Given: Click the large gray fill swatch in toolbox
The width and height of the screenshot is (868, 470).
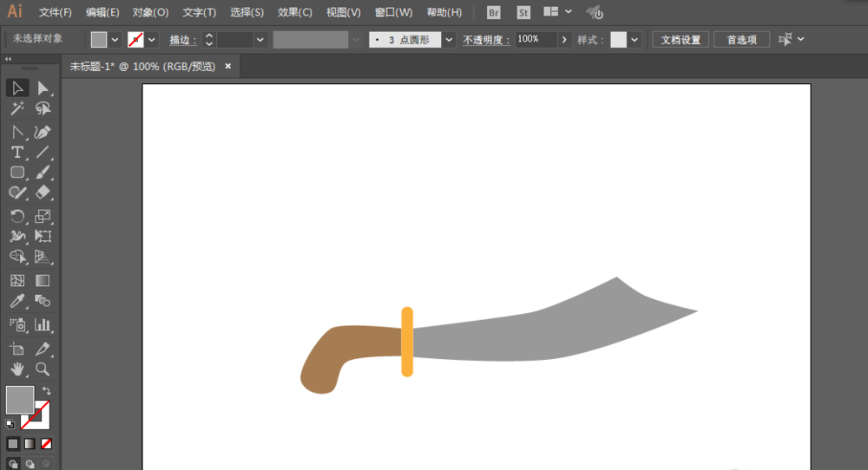Looking at the screenshot, I should [x=19, y=400].
